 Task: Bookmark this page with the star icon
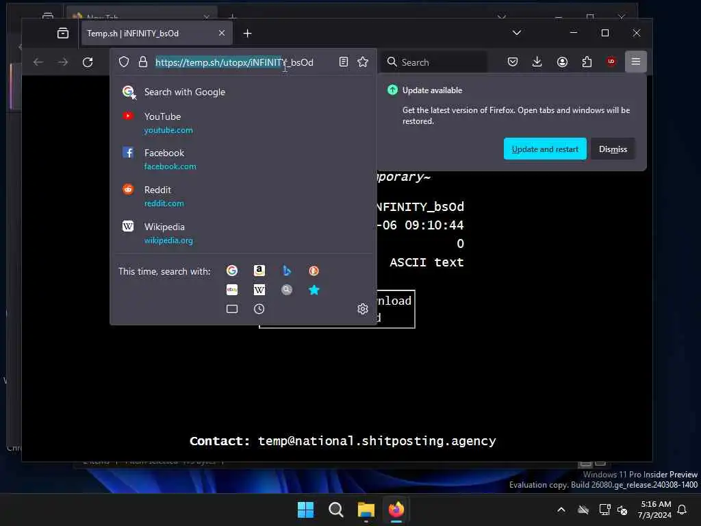pyautogui.click(x=363, y=62)
